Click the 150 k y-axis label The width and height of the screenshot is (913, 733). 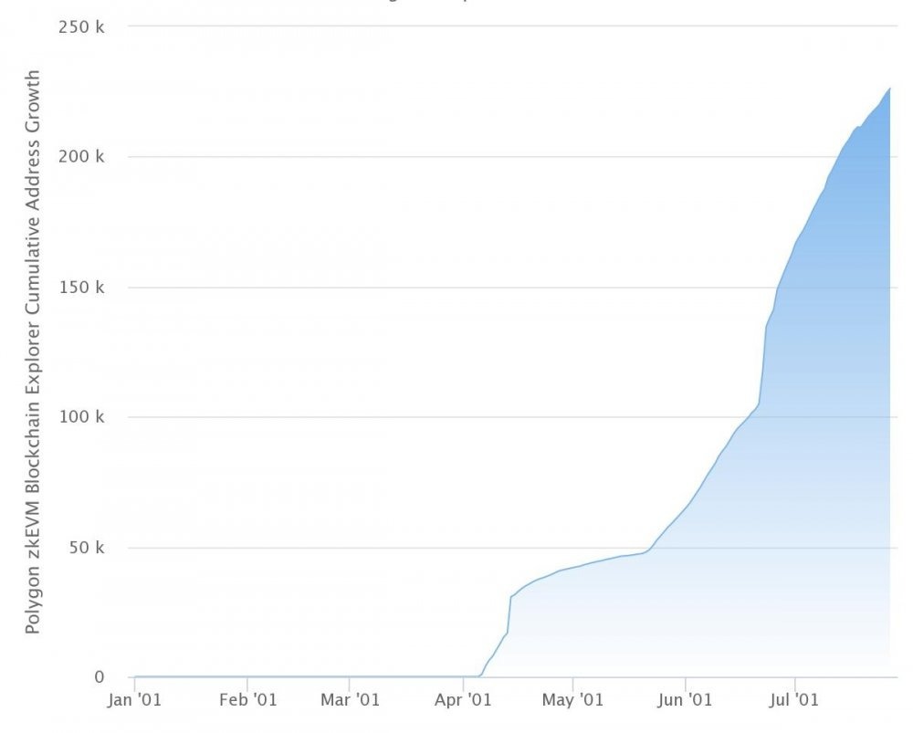click(x=81, y=287)
